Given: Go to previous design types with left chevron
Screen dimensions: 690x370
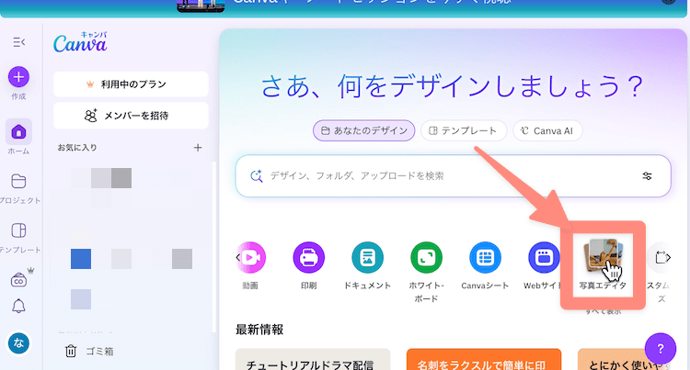Looking at the screenshot, I should 238,258.
